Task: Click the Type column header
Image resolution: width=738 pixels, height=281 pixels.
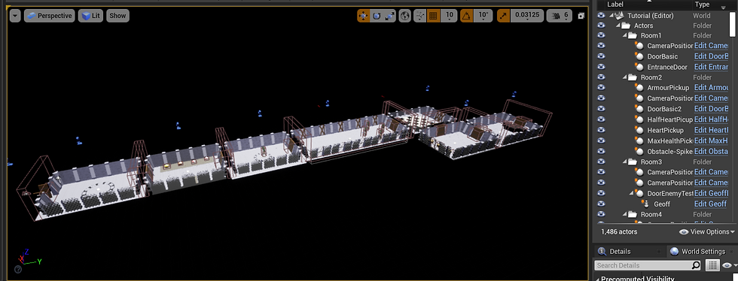Action: coord(702,5)
